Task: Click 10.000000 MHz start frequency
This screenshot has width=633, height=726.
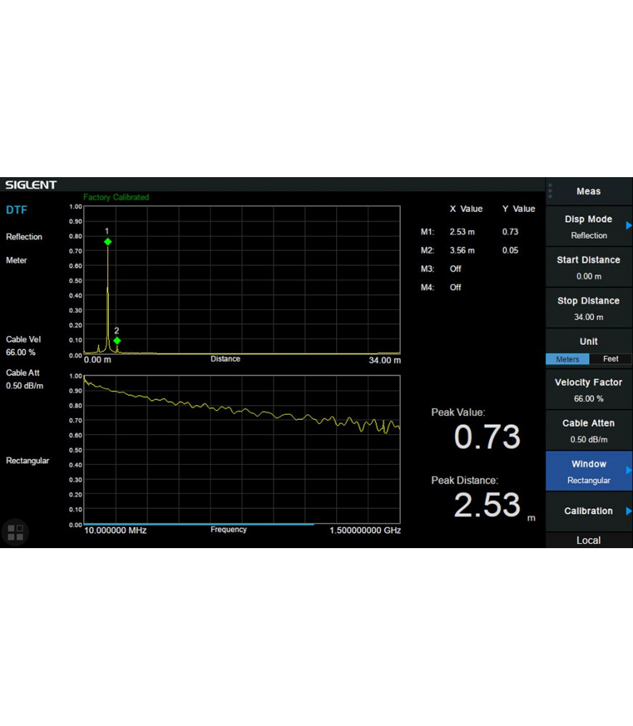Action: (x=115, y=530)
